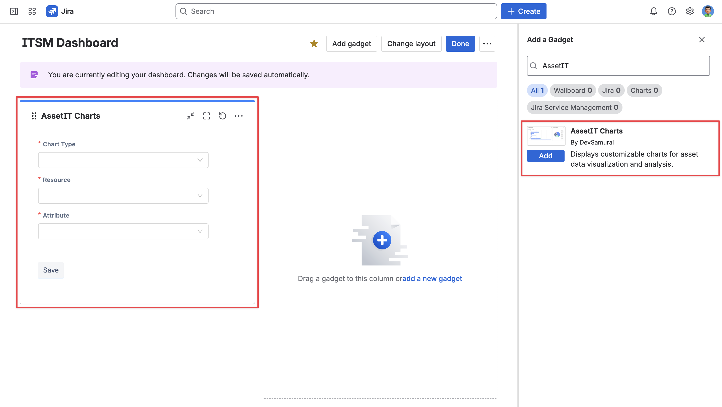The height and width of the screenshot is (407, 722).
Task: Toggle the sidebar panel icon
Action: point(14,11)
